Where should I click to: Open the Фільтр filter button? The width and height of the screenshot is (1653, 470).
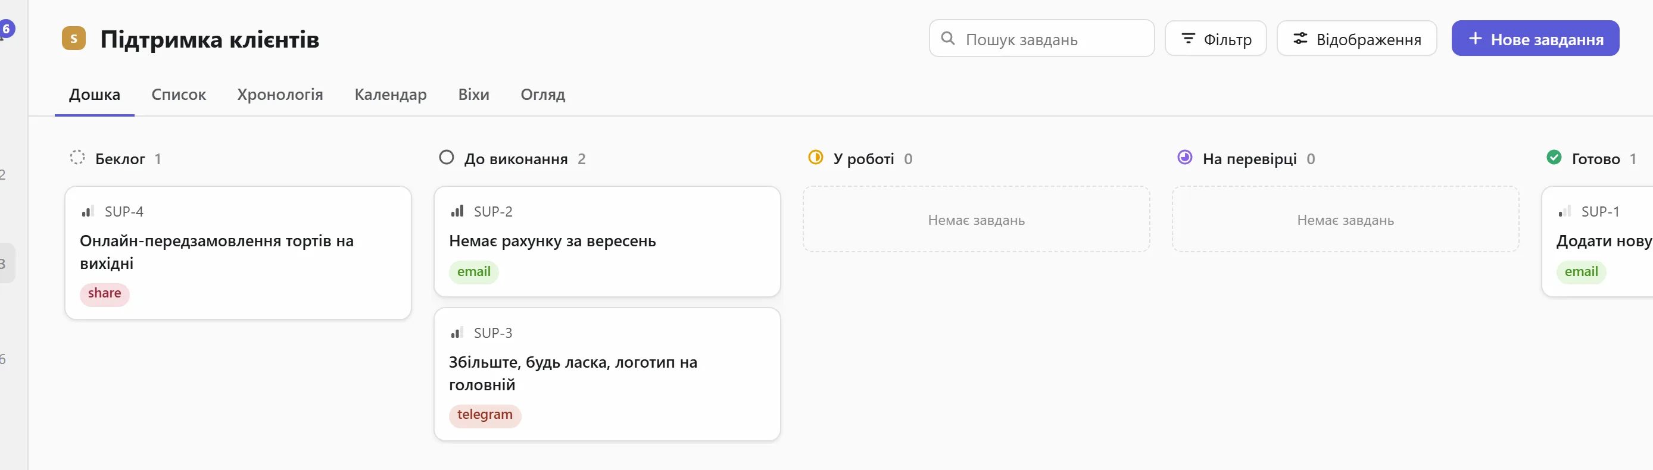1215,39
